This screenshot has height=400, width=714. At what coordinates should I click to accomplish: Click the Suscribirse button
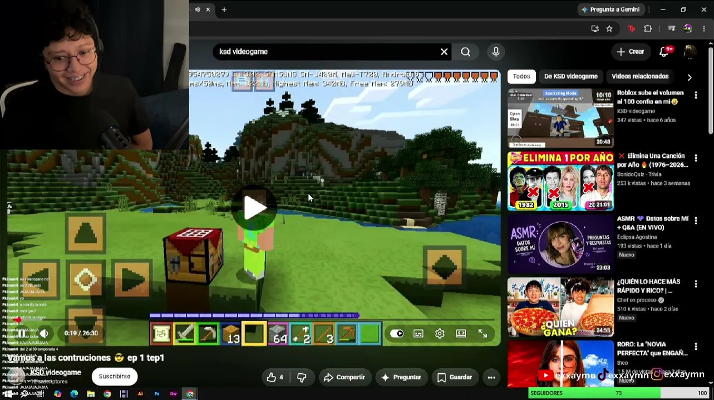[x=115, y=376]
